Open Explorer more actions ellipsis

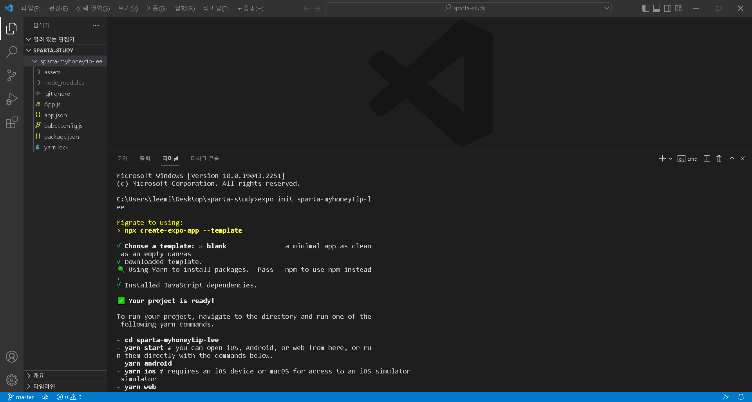(96, 25)
